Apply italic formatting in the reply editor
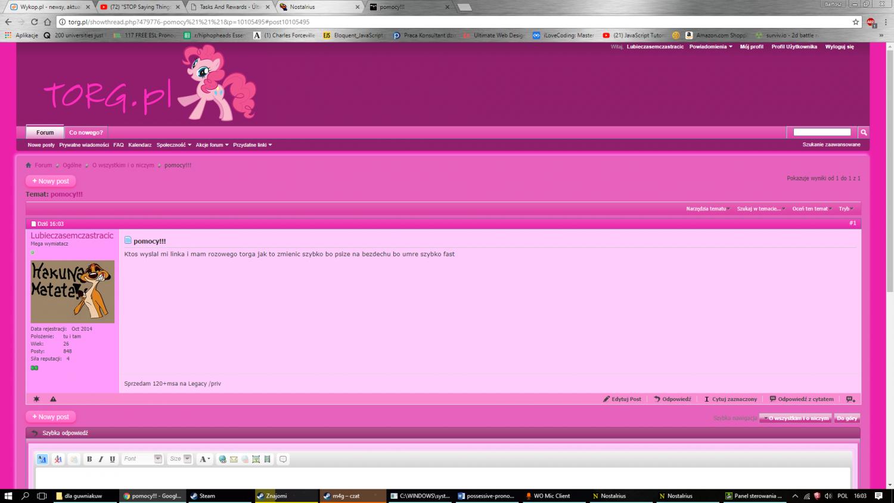Screen dimensions: 894x503 101,459
